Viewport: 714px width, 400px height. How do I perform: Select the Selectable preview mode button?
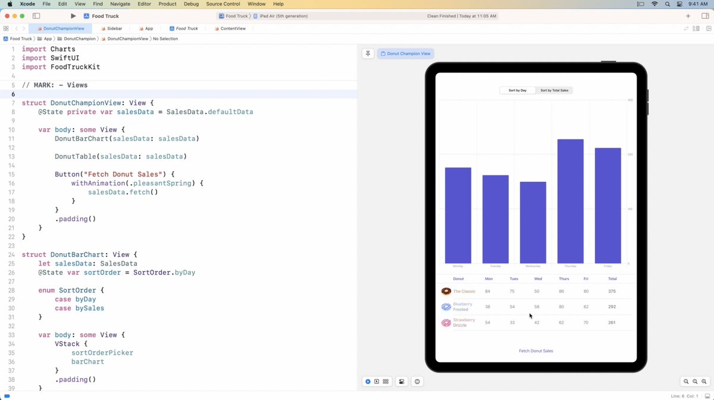click(x=377, y=382)
